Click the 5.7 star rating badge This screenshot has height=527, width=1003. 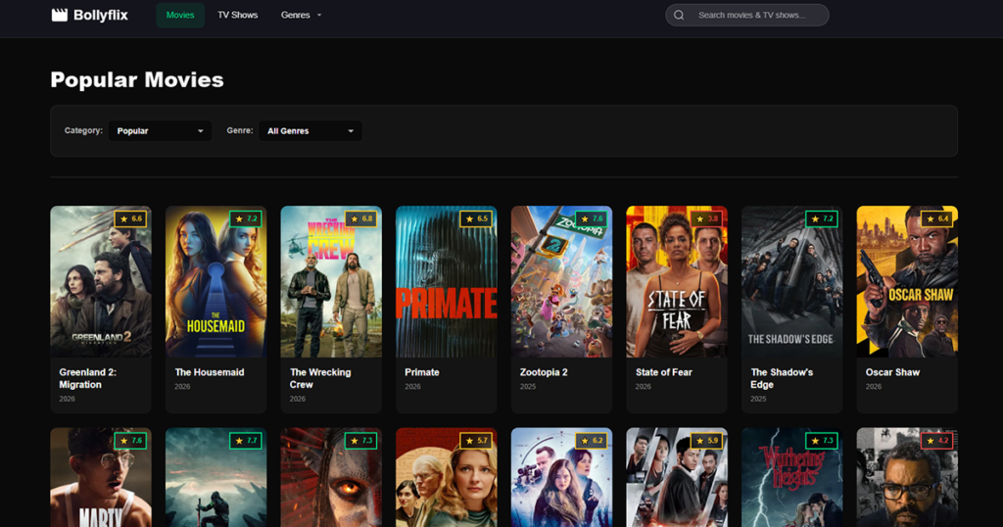[x=476, y=441]
